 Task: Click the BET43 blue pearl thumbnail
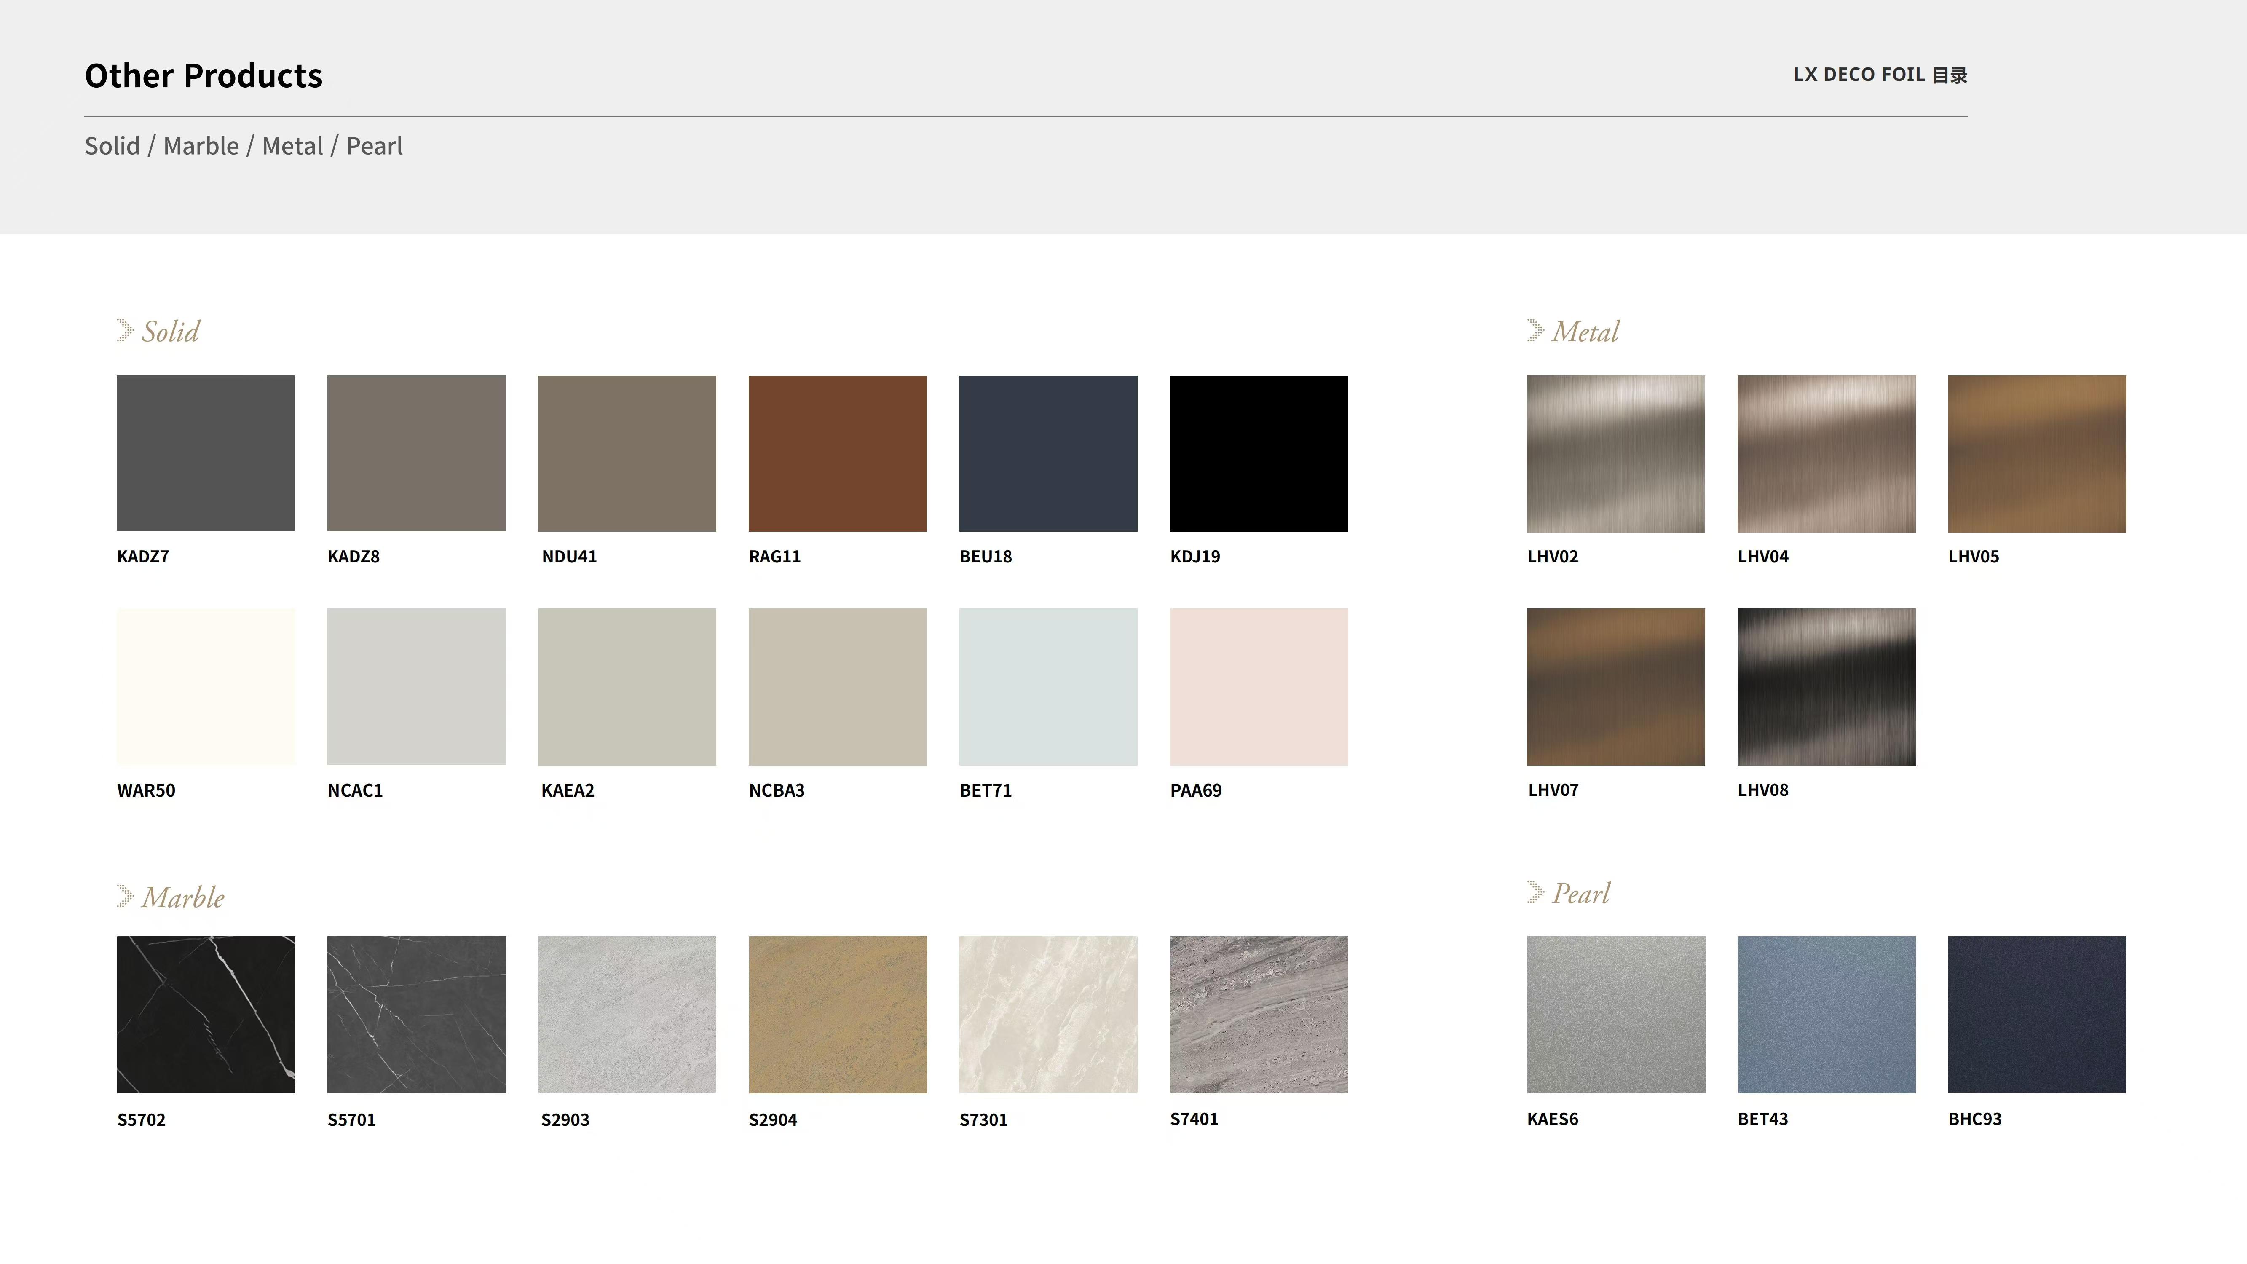[x=1827, y=1015]
